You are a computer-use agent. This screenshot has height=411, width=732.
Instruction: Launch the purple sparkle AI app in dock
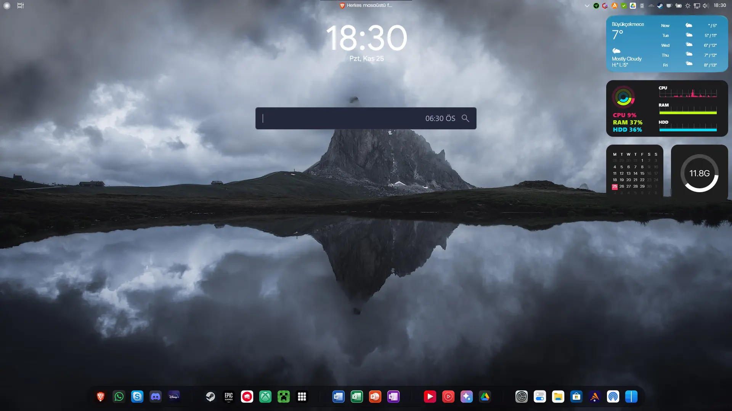467,397
